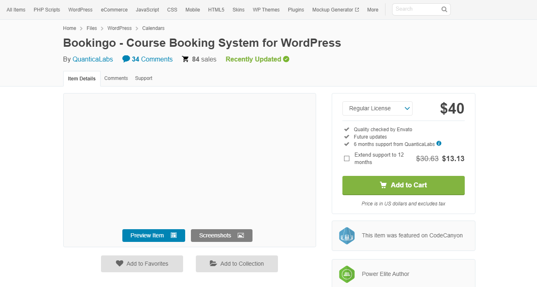Click the Recently Updated checkmark badge
This screenshot has width=537, height=287.
(286, 59)
